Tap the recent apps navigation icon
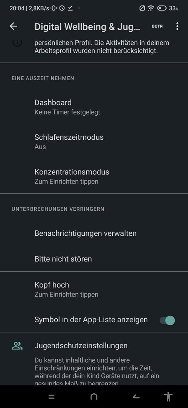The width and height of the screenshot is (188, 408). pyautogui.click(x=52, y=397)
